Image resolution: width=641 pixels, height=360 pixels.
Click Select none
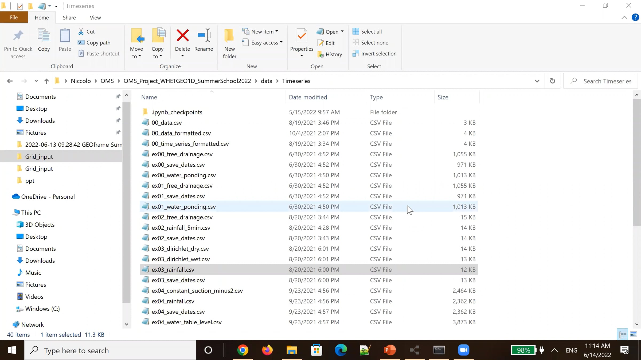(x=370, y=43)
